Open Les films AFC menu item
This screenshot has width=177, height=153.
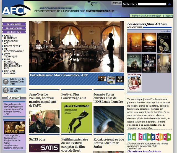click(14, 32)
